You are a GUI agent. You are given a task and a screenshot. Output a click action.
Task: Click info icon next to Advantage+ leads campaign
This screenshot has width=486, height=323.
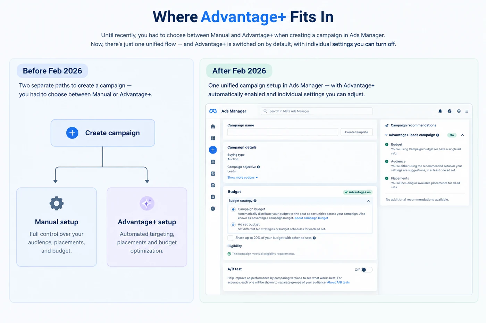(x=438, y=135)
